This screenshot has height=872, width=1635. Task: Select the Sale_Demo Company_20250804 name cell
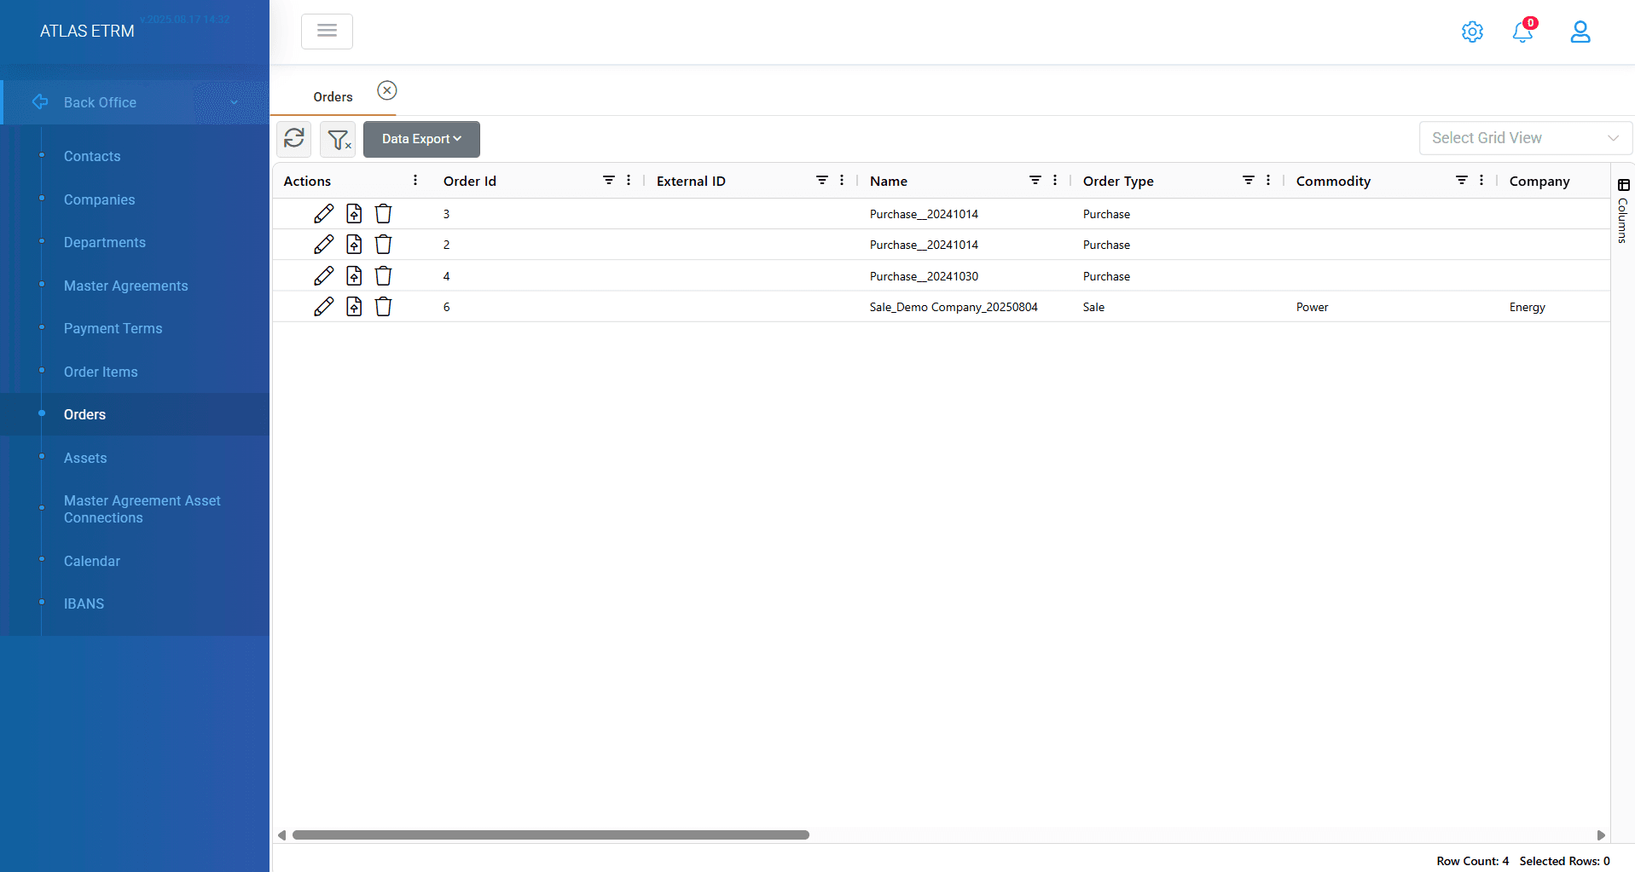coord(954,307)
